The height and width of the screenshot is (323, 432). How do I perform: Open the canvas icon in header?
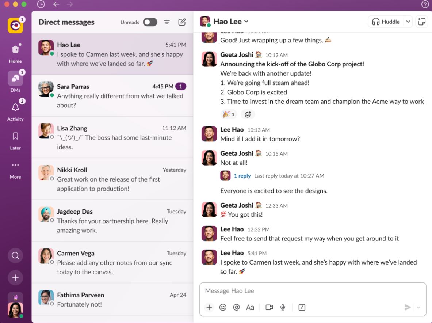(421, 22)
